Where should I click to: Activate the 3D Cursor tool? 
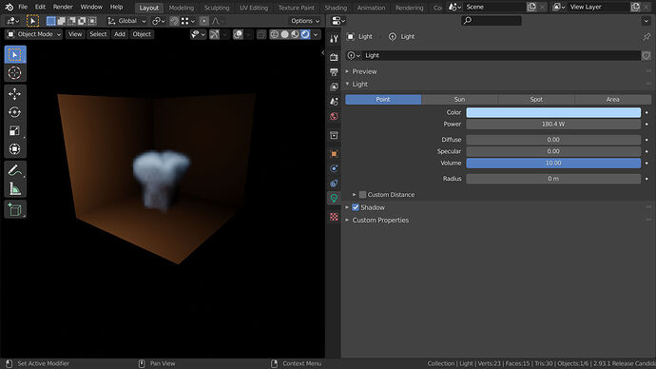coord(15,73)
